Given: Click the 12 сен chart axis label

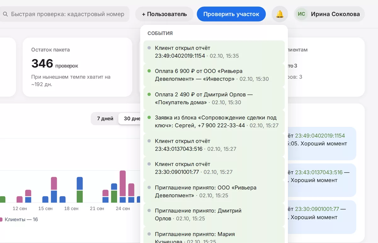Looking at the screenshot, I should click(x=20, y=209).
